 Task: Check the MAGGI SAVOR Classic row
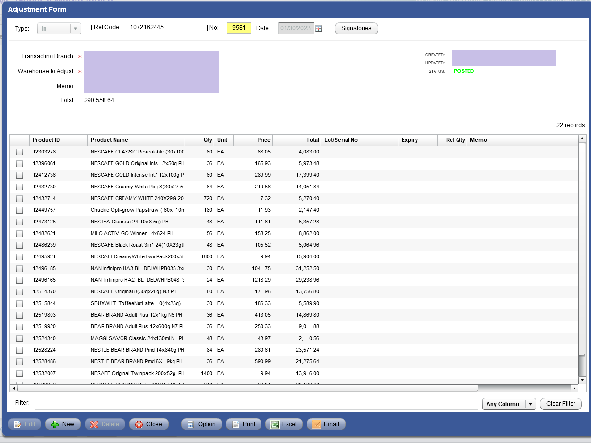[19, 339]
